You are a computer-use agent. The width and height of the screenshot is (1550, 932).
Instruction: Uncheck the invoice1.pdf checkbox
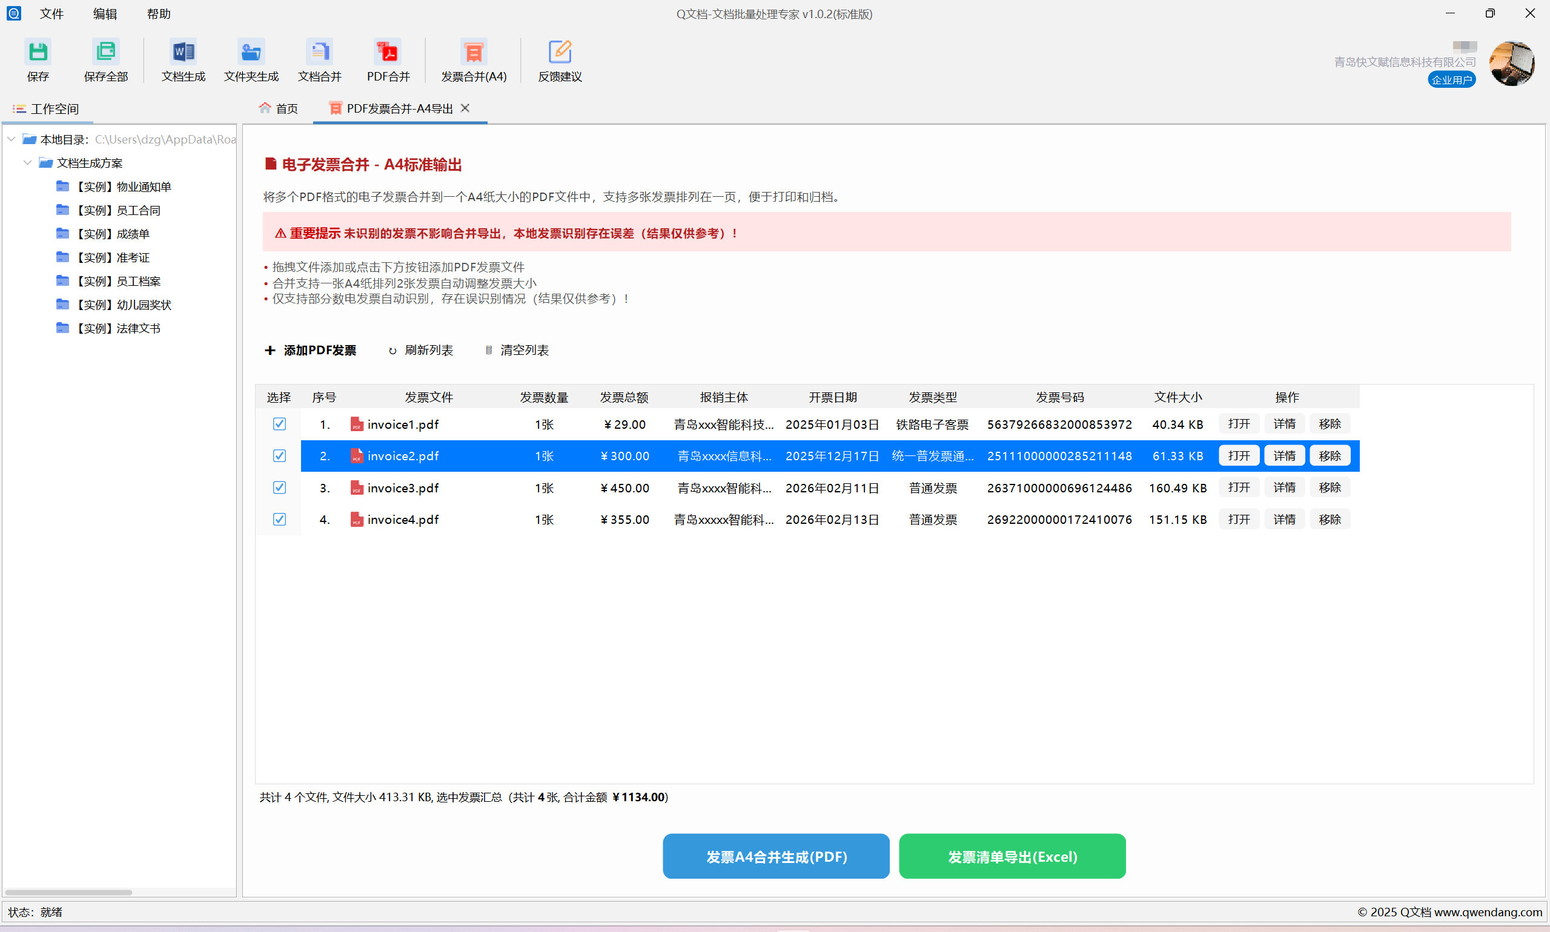(x=279, y=424)
